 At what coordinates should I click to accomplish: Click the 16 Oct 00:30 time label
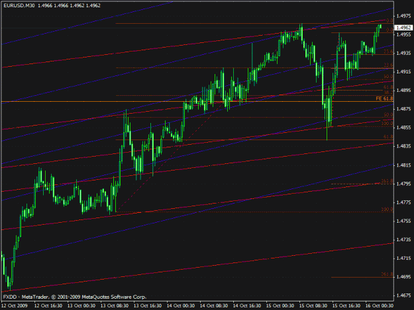[x=380, y=306]
